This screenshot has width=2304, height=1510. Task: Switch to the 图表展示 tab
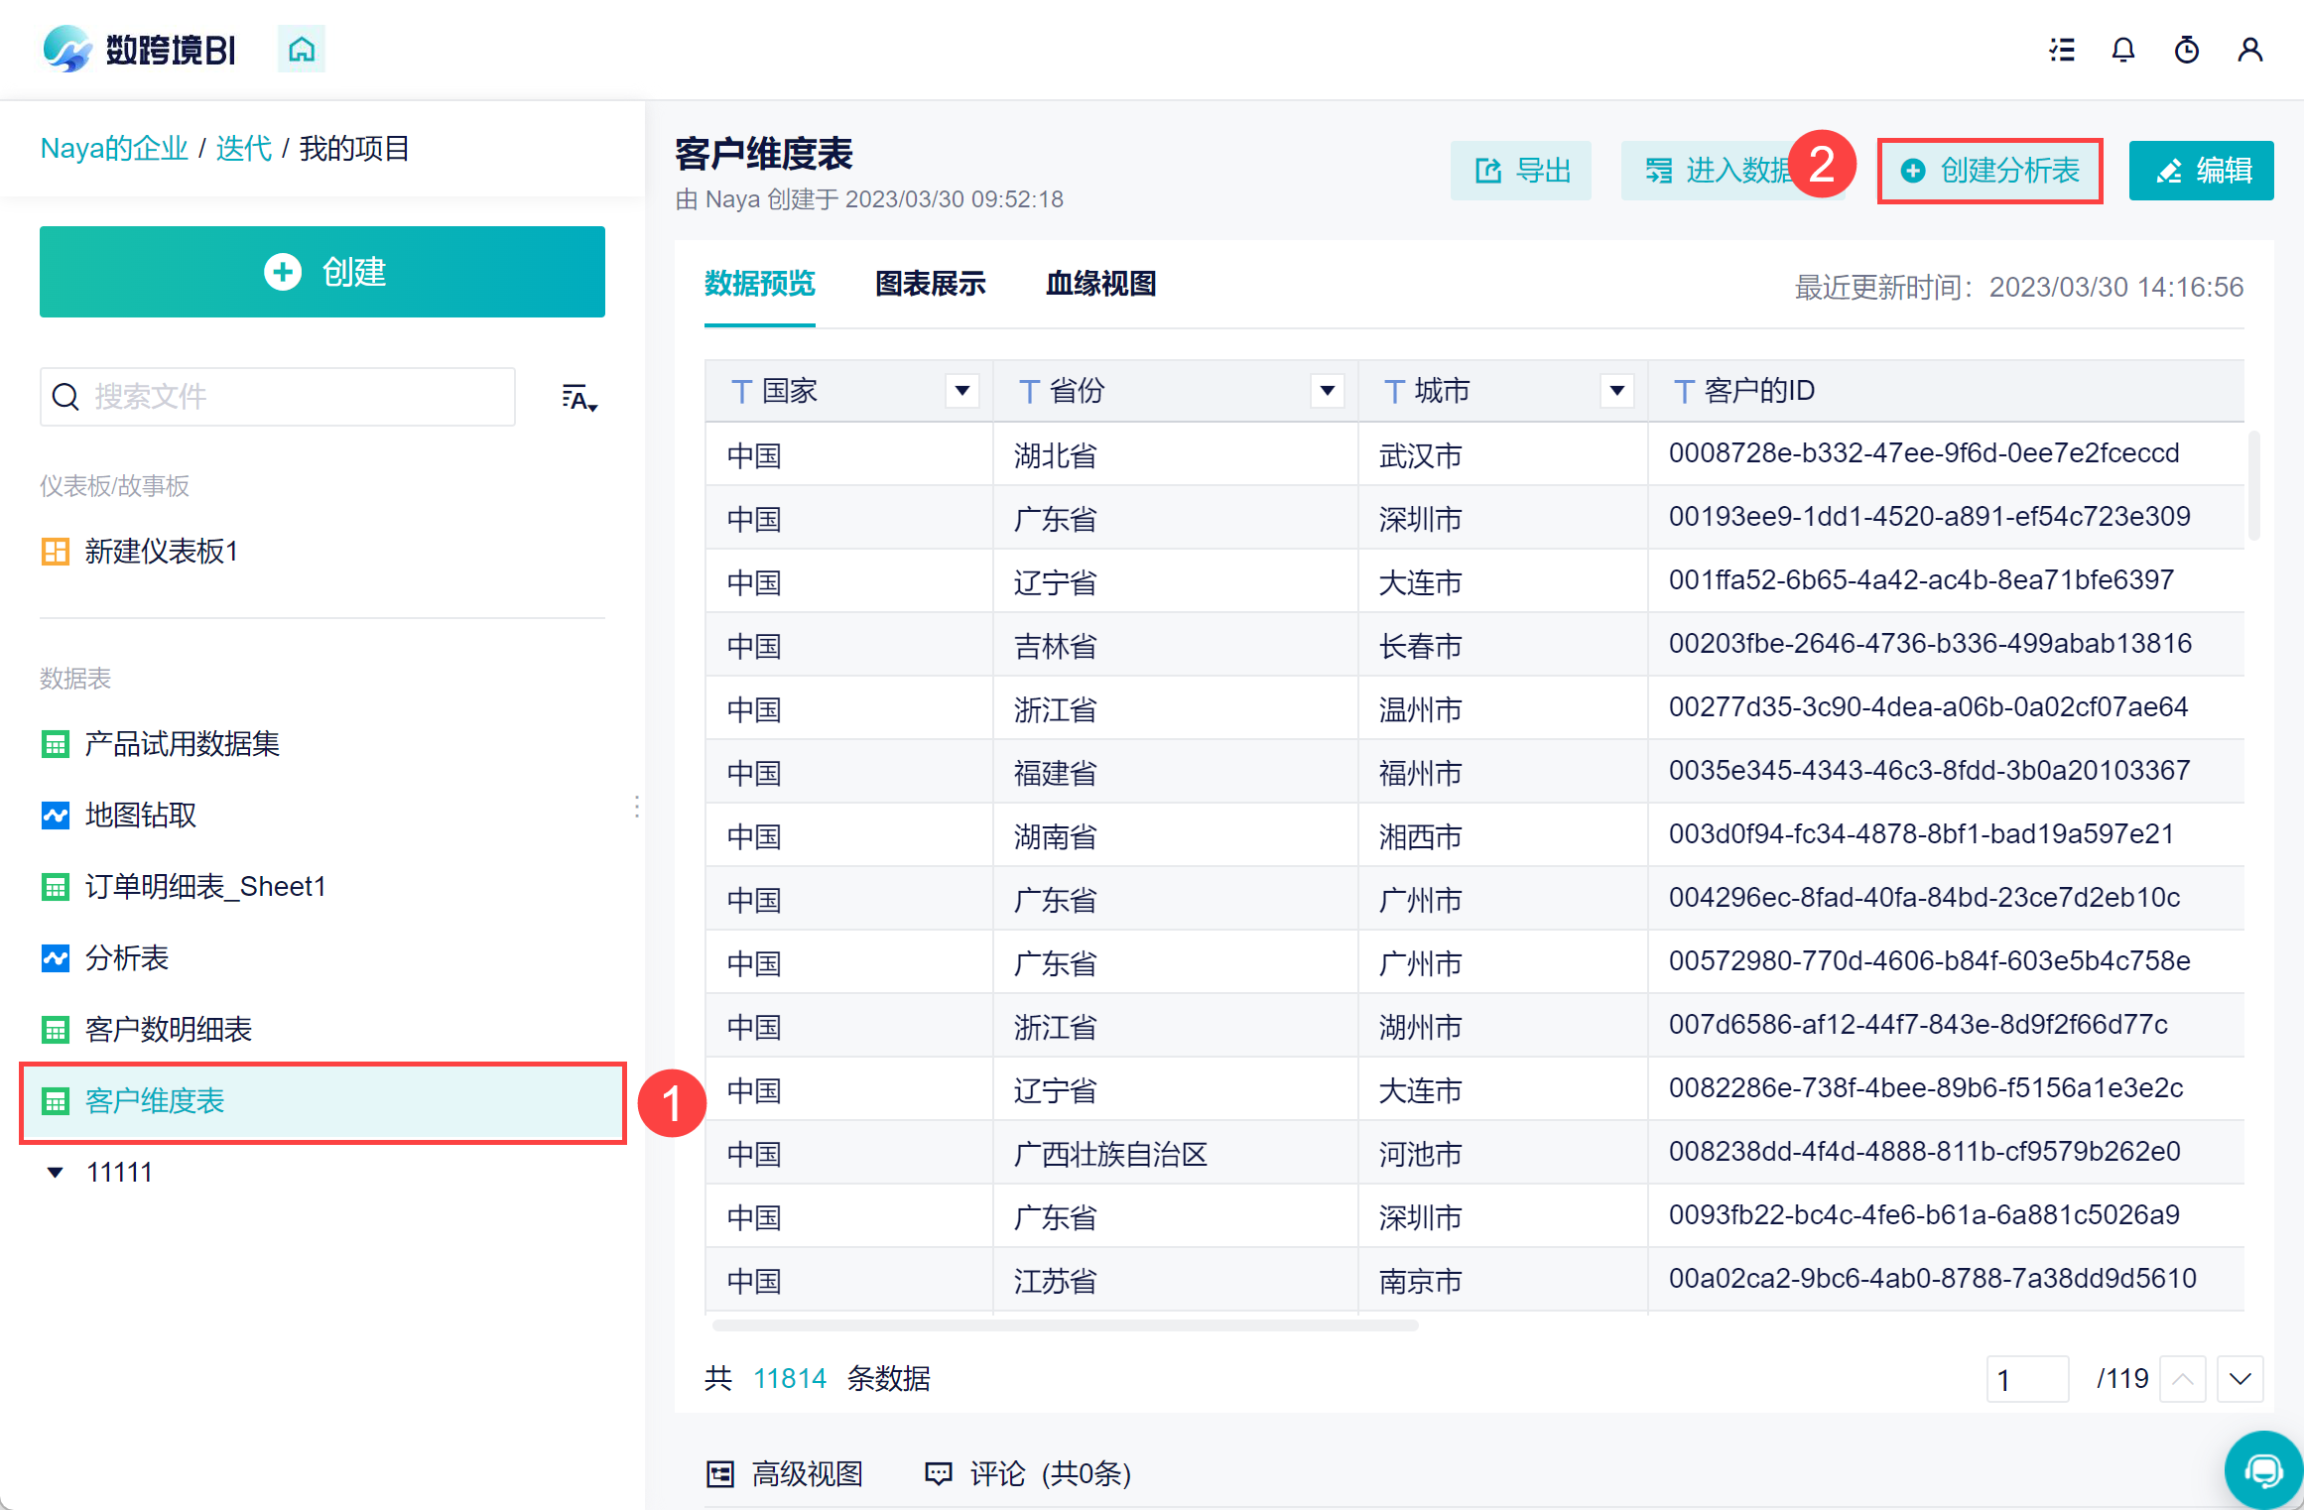point(930,285)
